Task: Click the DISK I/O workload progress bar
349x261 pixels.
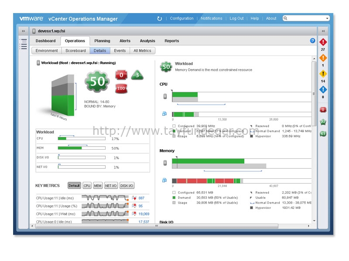Action: [x=82, y=157]
